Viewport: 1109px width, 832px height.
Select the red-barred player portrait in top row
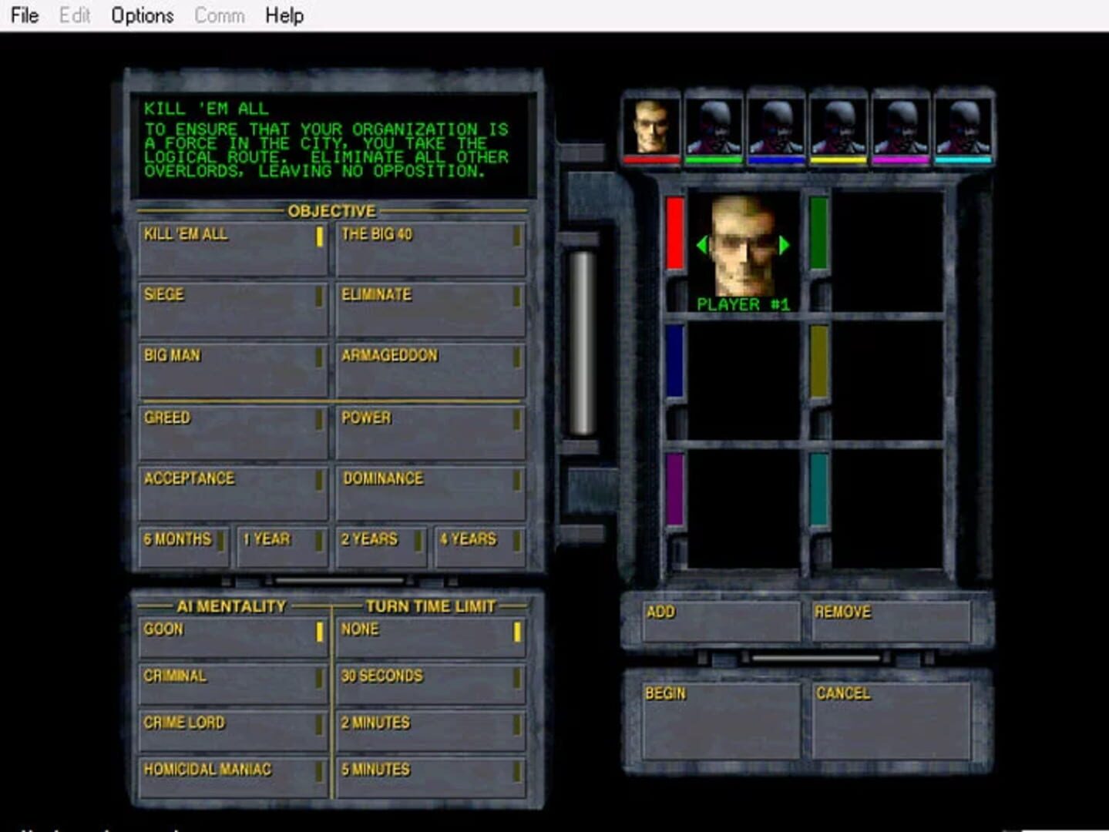653,127
